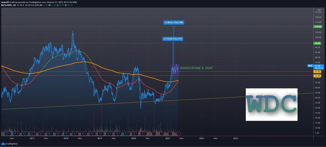The image size is (326, 147).
Task: Click the TradingView logo at bottom left
Action: coord(10,144)
